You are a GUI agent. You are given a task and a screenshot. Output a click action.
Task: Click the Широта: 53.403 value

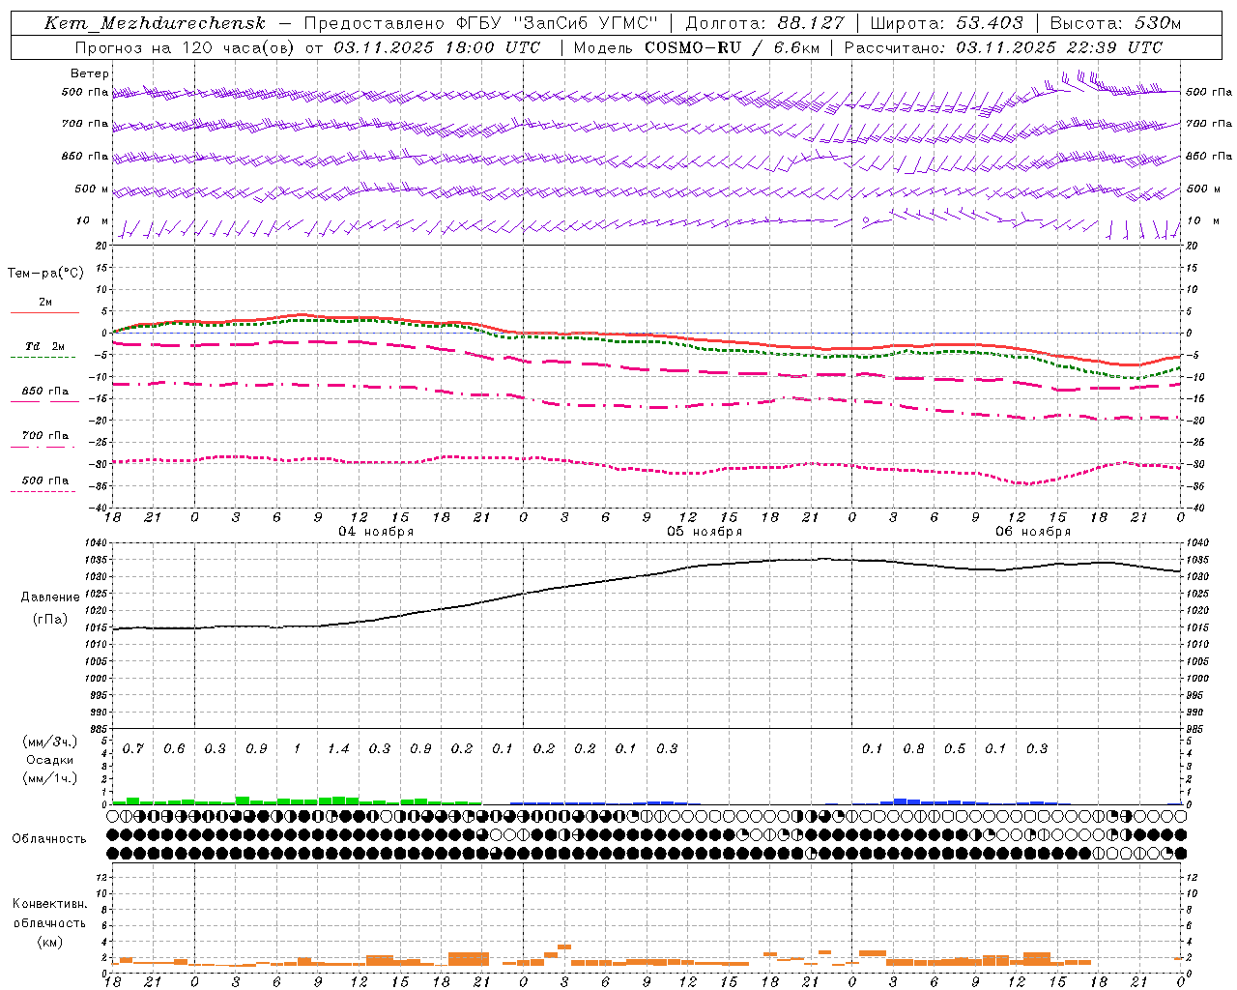946,23
